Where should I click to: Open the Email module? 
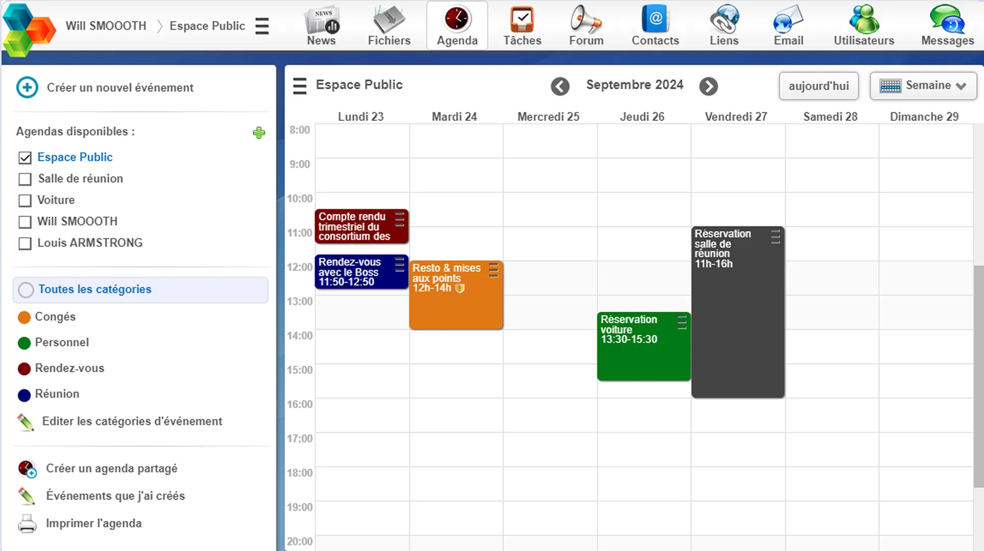pyautogui.click(x=788, y=26)
